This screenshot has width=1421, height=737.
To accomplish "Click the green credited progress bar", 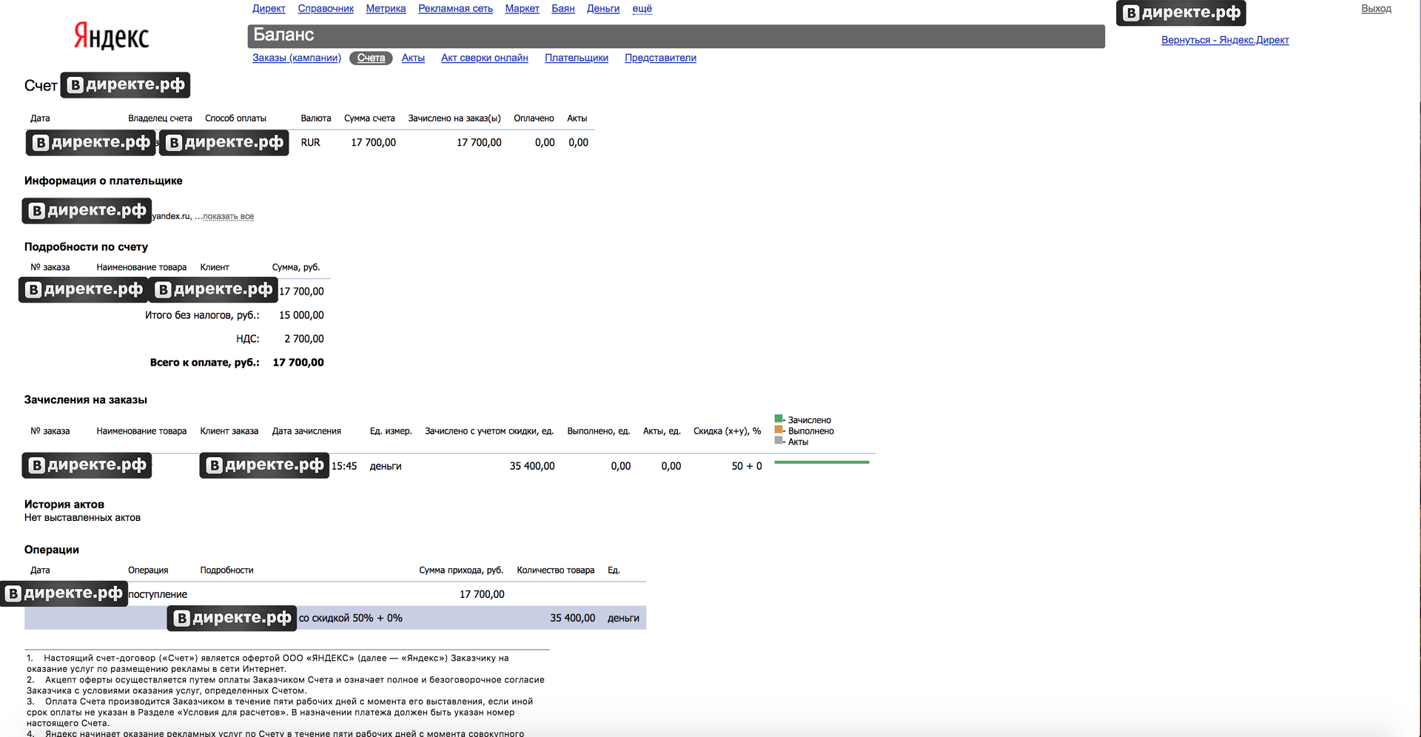I will pos(822,462).
